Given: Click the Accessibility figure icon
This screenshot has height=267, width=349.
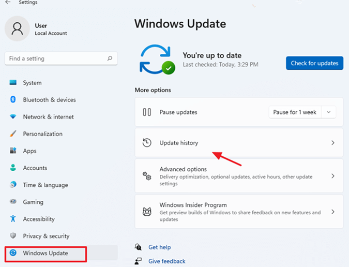Looking at the screenshot, I should tap(13, 219).
